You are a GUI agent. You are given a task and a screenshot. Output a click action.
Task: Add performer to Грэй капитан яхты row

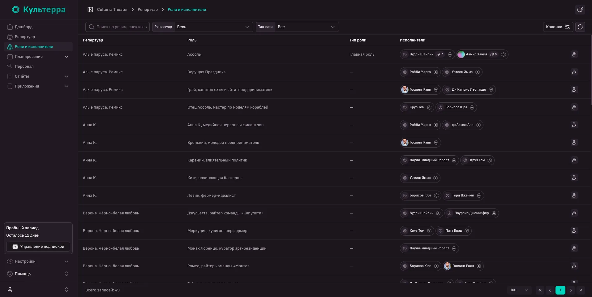point(574,90)
